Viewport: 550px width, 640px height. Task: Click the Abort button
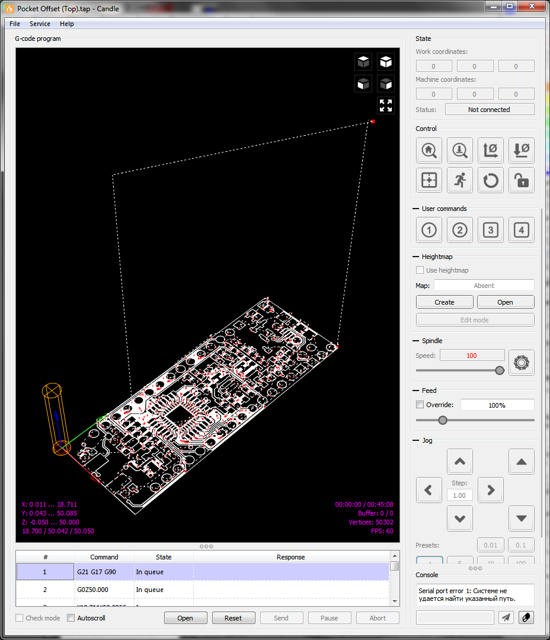[x=378, y=618]
